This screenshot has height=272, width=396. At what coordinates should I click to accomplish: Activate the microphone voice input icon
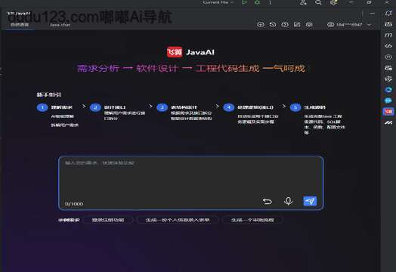coord(288,201)
